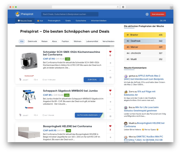Click gentux commenter avatar
Screen dimensions: 181x153
(126, 76)
